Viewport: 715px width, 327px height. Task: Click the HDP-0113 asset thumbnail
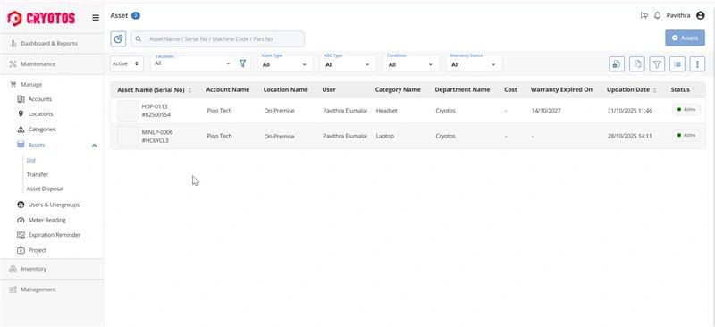[x=128, y=111]
